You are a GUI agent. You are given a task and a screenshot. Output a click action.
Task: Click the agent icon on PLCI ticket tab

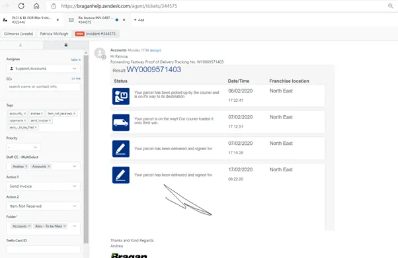click(x=5, y=20)
